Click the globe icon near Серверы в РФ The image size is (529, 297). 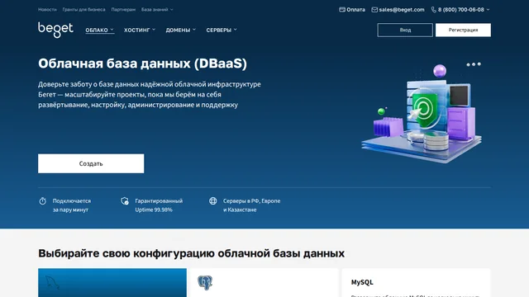(213, 201)
